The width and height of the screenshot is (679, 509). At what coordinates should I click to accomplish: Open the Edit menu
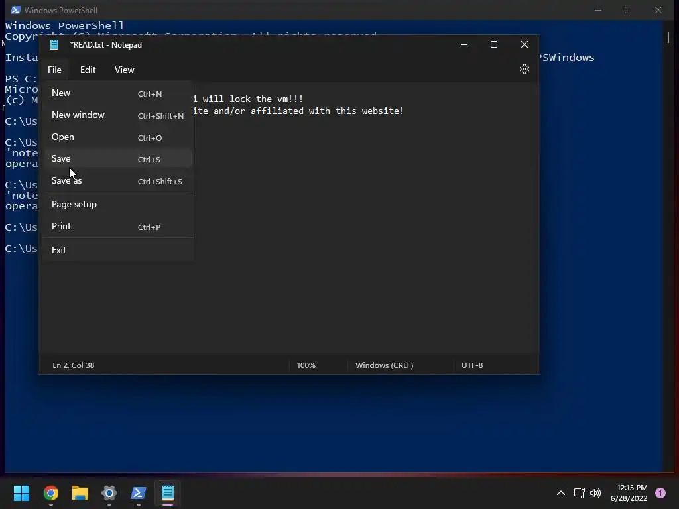pyautogui.click(x=88, y=70)
